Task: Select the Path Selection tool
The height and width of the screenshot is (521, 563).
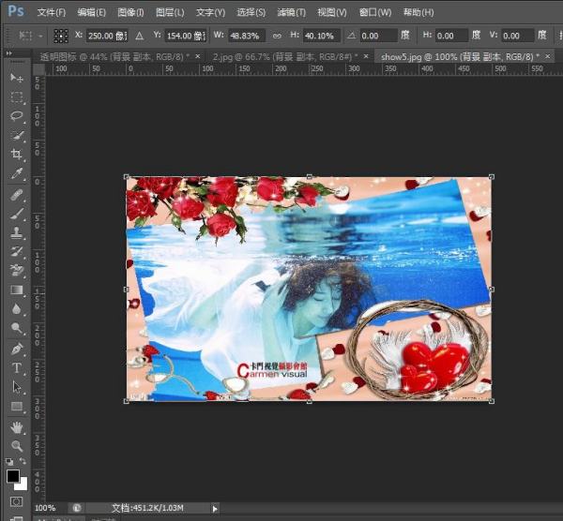Action: [x=16, y=387]
